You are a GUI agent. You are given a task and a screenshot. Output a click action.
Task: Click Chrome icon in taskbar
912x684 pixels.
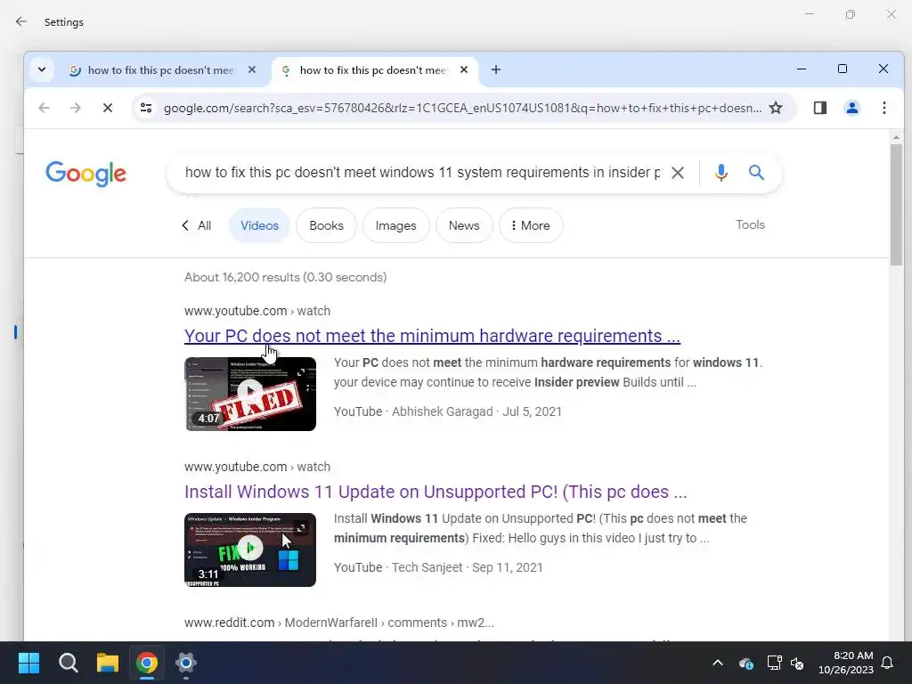pos(147,663)
